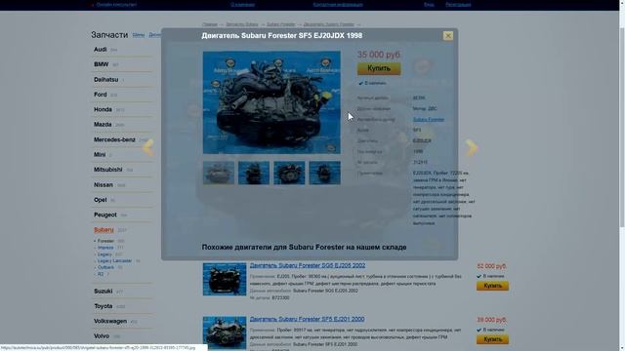The height and width of the screenshot is (351, 625).
Task: Select Outback under Subaru
Action: pyautogui.click(x=106, y=267)
